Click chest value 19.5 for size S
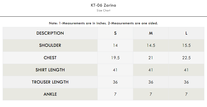This screenshot has width=207, height=107. 115,58
